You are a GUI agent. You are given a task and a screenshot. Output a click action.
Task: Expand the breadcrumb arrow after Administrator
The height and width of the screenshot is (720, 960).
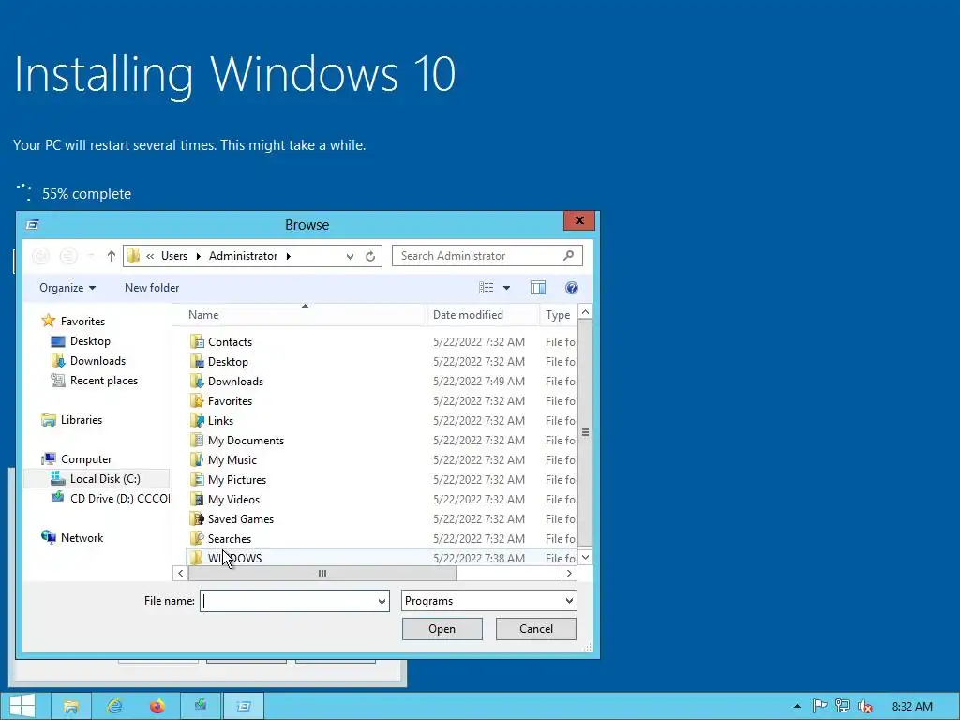[289, 256]
